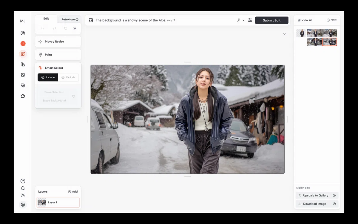
Task: Open the help question mark icon
Action: [x=23, y=181]
